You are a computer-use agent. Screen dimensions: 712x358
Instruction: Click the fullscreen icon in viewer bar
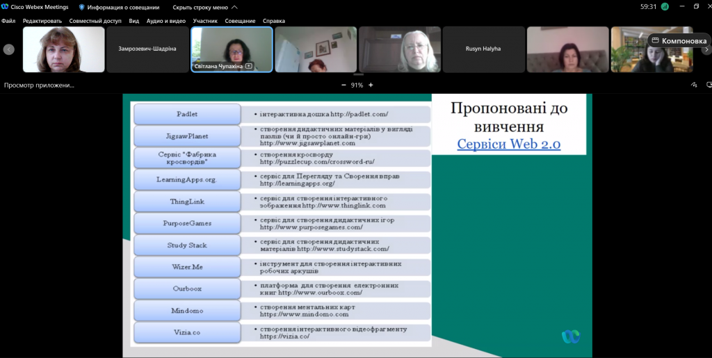[706, 85]
